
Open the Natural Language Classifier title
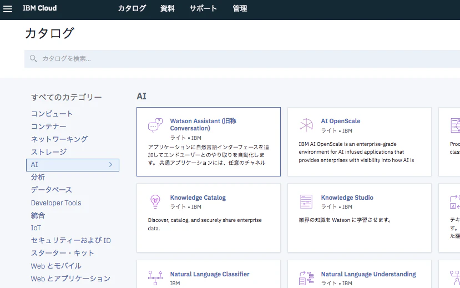pos(210,274)
